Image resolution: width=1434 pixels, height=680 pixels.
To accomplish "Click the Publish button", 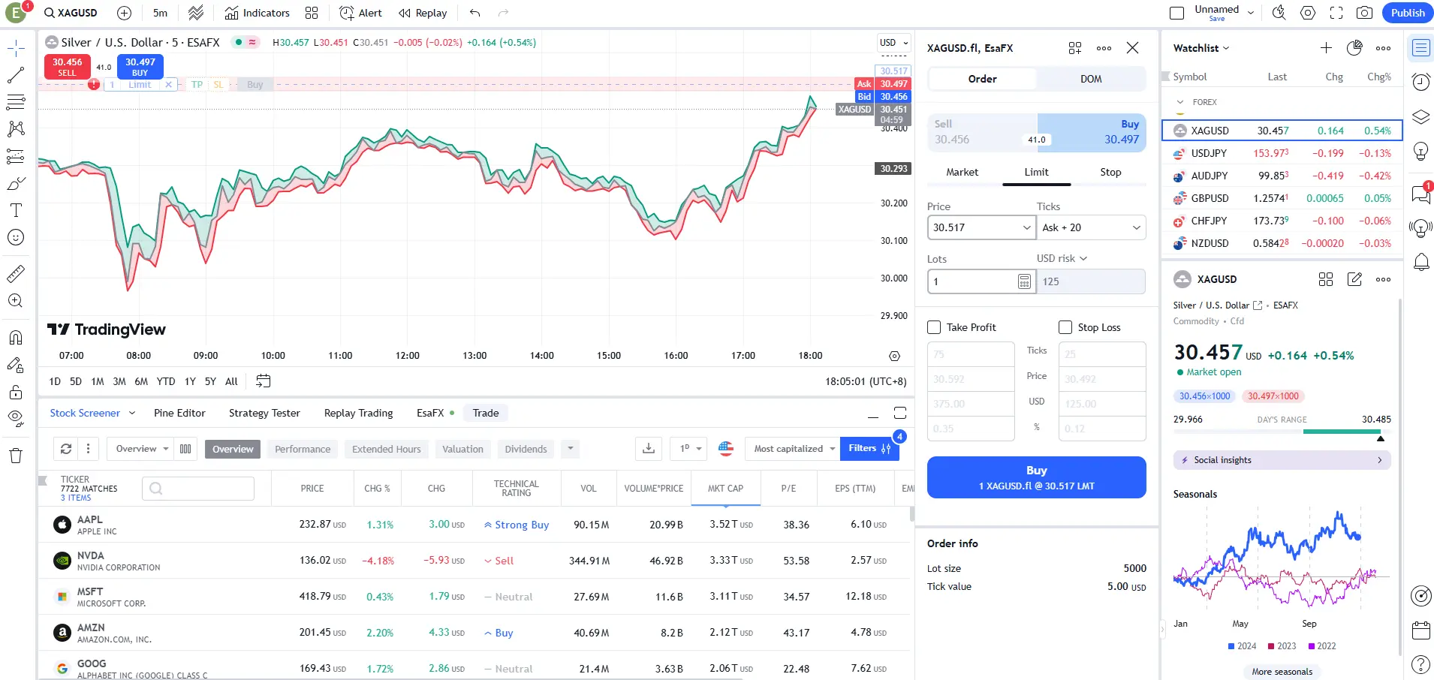I will coord(1408,13).
